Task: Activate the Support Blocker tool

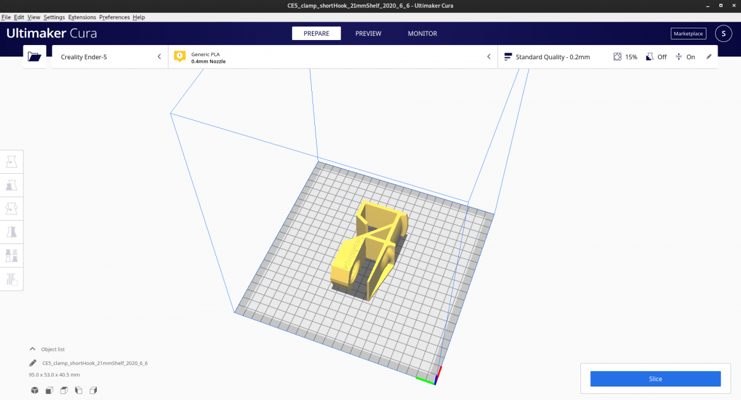Action: (x=12, y=279)
